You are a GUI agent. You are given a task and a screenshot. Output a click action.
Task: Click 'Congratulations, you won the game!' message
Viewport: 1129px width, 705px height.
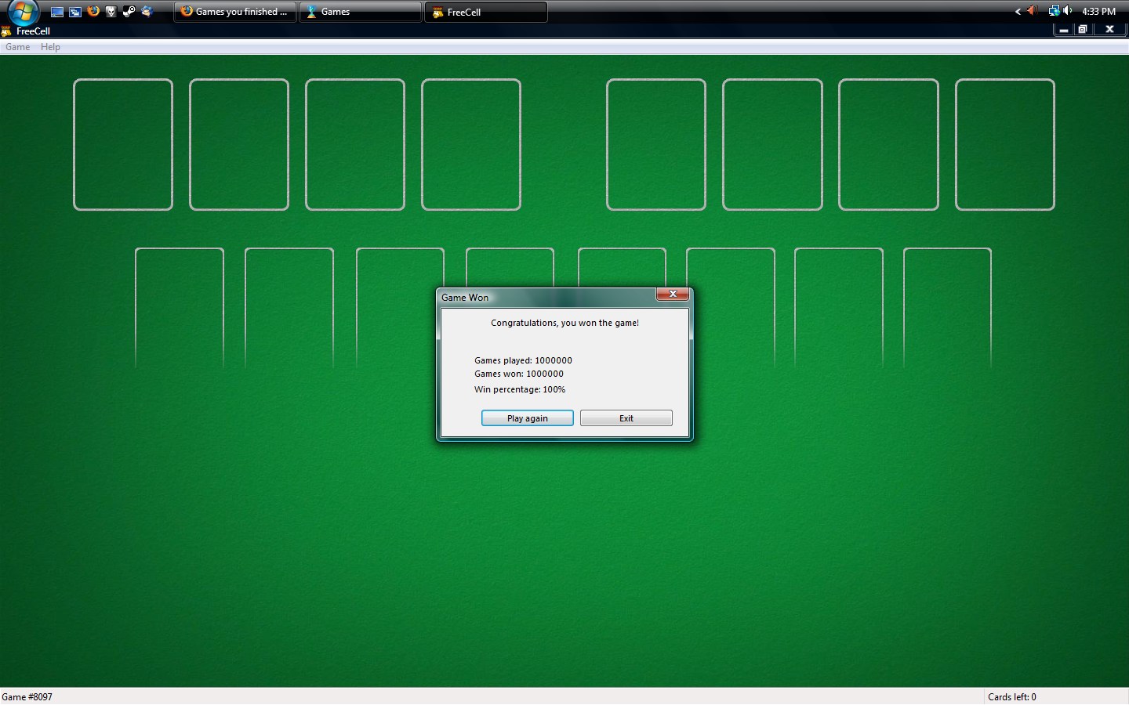click(564, 323)
